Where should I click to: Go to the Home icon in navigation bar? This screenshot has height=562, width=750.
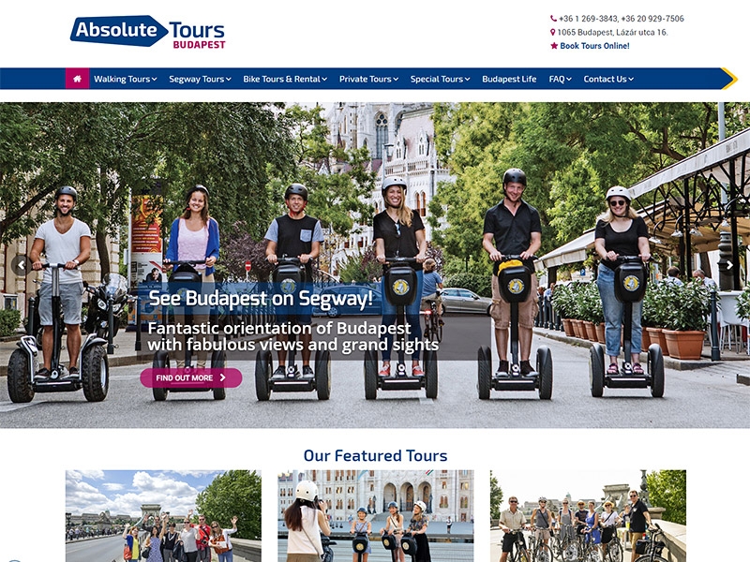[77, 79]
